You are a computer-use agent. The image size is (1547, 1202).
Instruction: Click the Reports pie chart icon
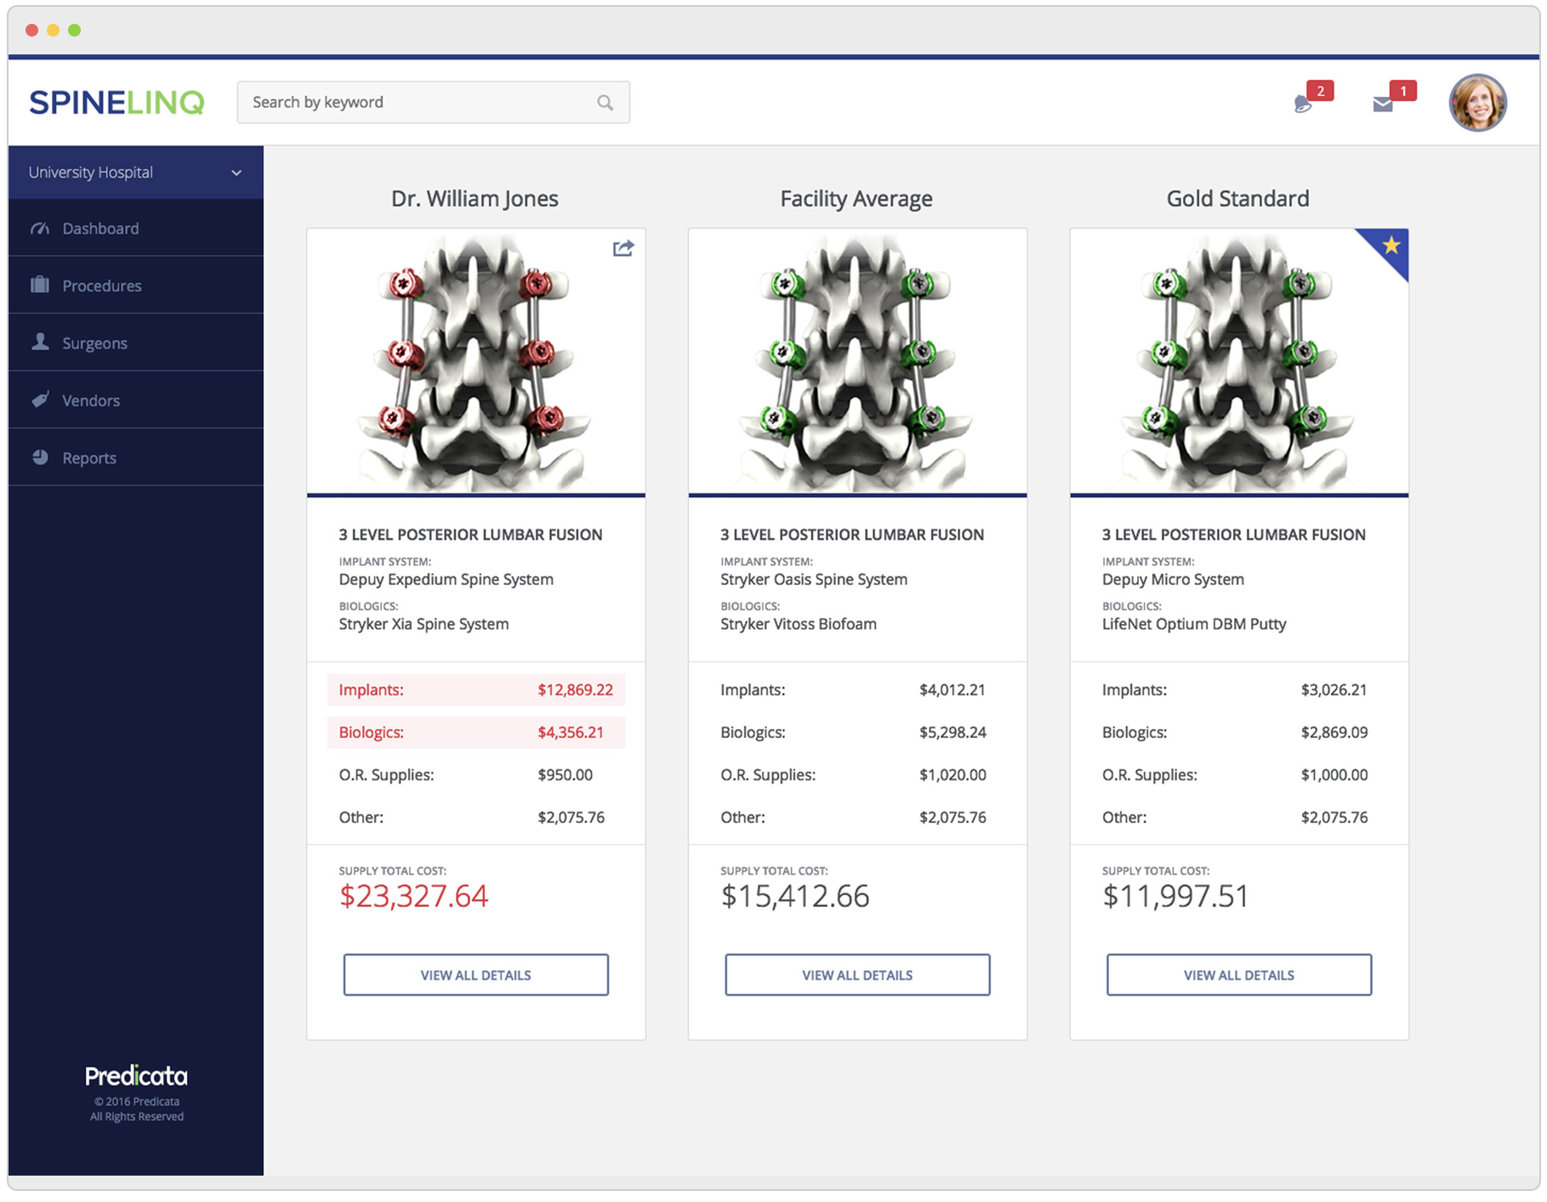coord(40,456)
